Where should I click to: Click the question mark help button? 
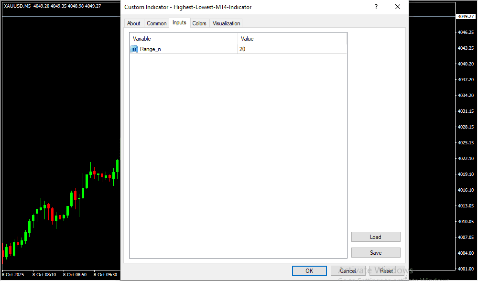click(x=376, y=7)
